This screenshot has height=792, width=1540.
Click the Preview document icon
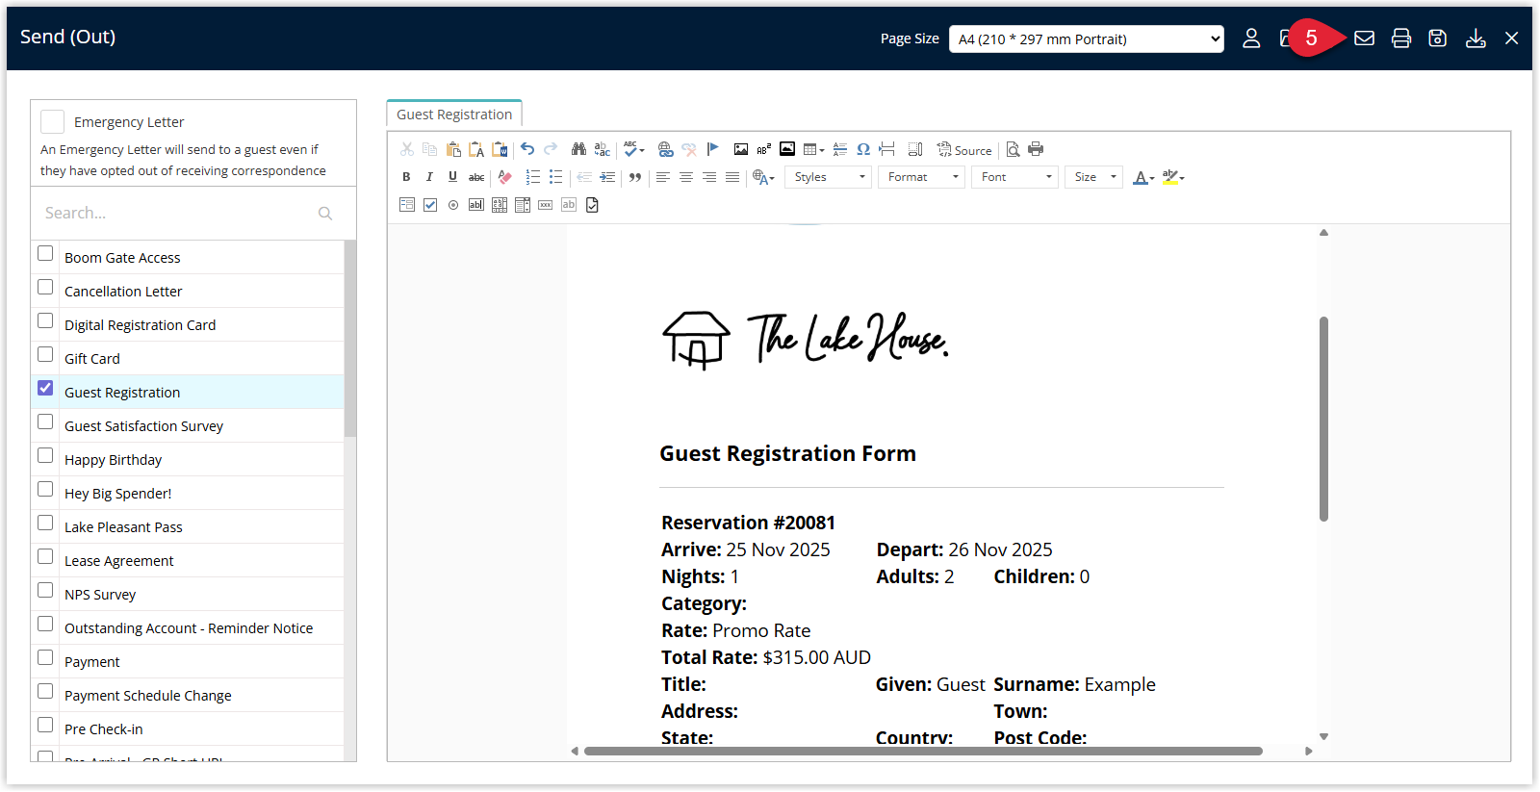[x=1013, y=149]
